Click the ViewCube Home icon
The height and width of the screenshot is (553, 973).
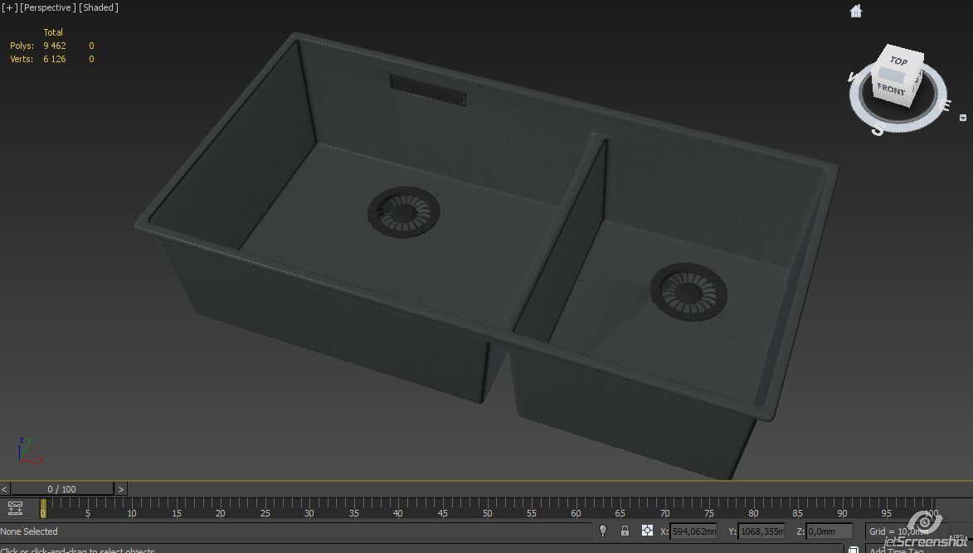856,11
